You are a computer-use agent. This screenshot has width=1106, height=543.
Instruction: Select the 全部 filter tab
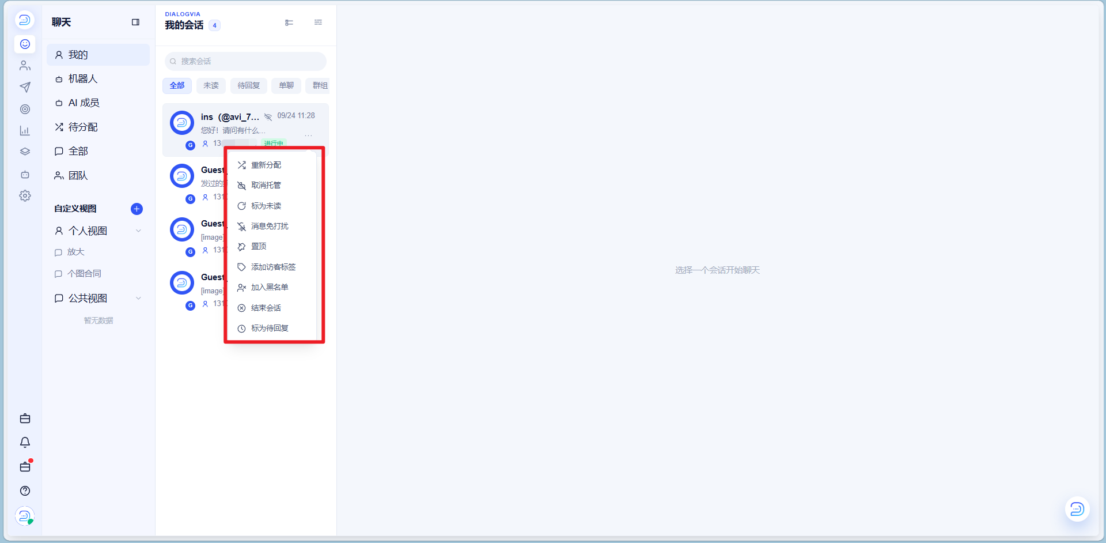pyautogui.click(x=177, y=85)
